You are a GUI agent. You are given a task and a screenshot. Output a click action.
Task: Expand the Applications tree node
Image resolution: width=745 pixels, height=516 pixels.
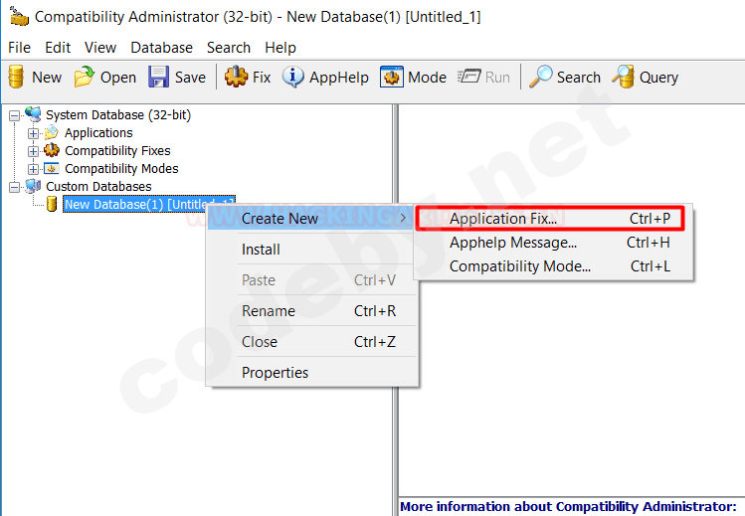(33, 133)
